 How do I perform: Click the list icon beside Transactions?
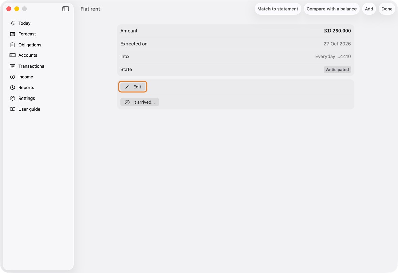click(12, 66)
